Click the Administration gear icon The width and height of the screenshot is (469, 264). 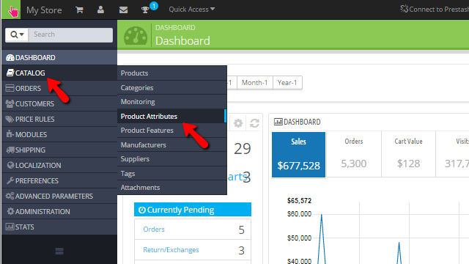point(10,211)
